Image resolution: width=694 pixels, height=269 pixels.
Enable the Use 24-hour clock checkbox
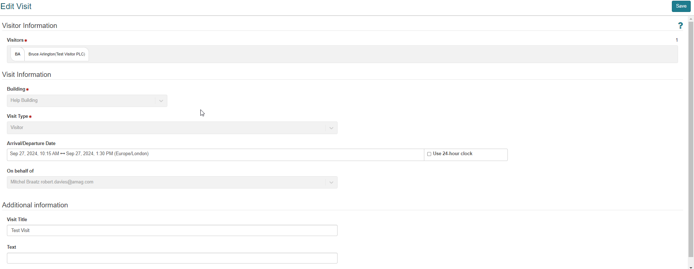click(x=429, y=154)
